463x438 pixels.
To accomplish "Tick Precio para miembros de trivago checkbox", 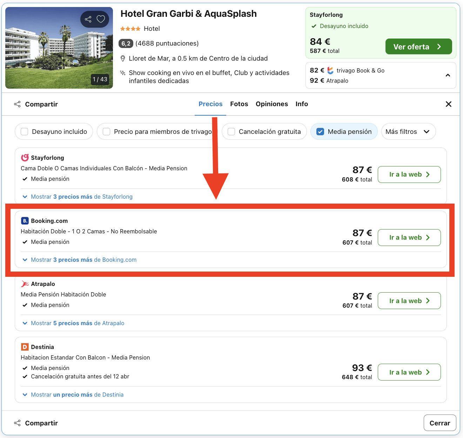I will tap(107, 132).
